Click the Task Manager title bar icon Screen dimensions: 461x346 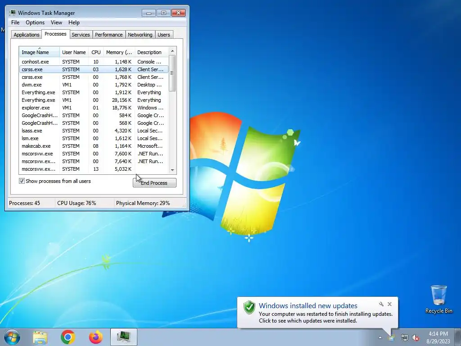12,13
